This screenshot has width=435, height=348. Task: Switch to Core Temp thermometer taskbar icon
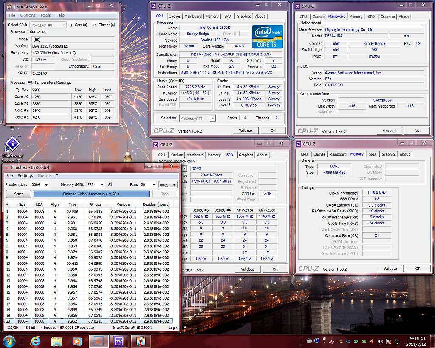coord(141,341)
